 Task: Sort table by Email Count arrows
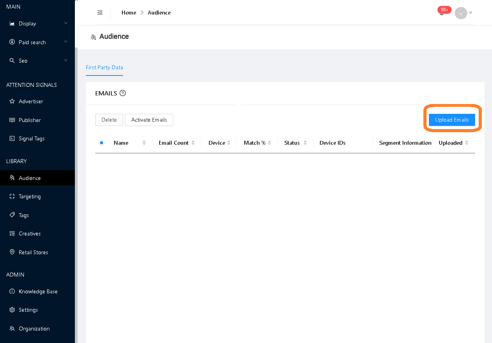pos(193,143)
